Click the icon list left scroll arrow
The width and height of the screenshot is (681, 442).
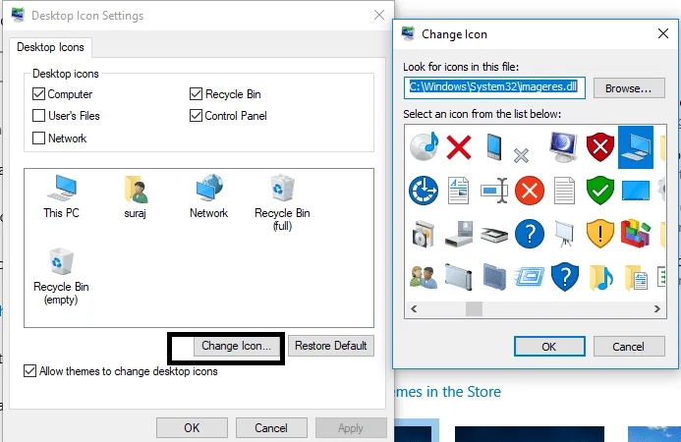(414, 308)
